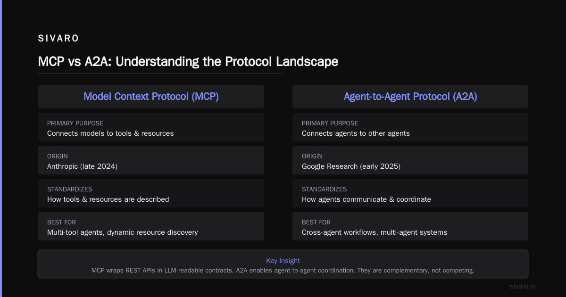The height and width of the screenshot is (297, 566).
Task: Click A2A Best For card
Action: 410,226
